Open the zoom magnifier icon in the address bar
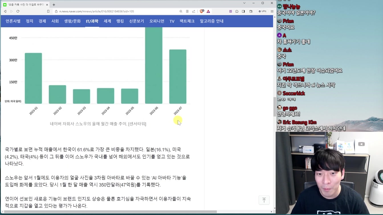This screenshot has height=215, width=383. click(x=181, y=11)
